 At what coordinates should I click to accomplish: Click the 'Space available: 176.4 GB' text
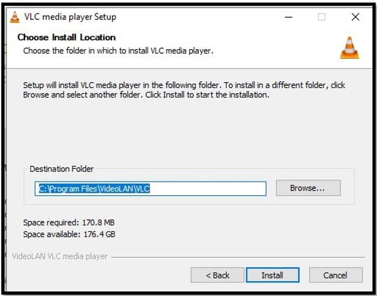pyautogui.click(x=69, y=234)
